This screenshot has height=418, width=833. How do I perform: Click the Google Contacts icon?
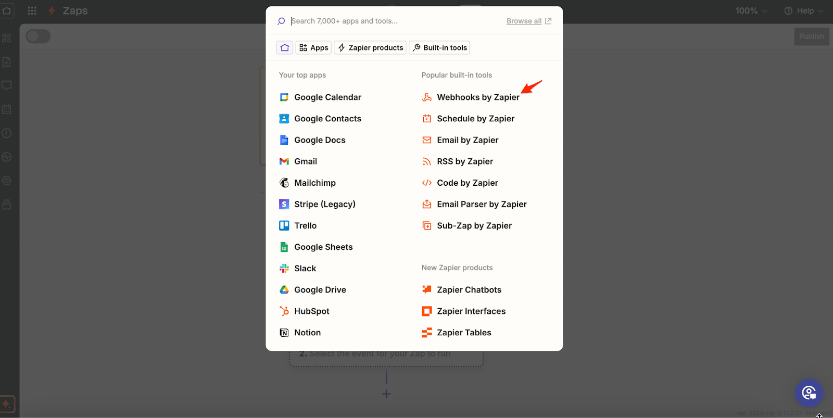[284, 119]
